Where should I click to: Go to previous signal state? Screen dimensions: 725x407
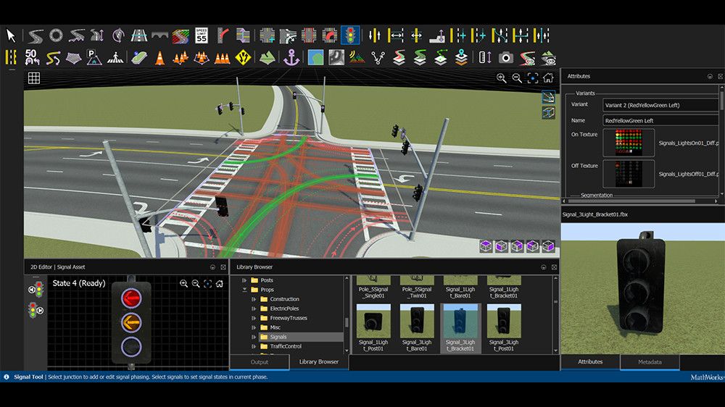click(x=32, y=290)
